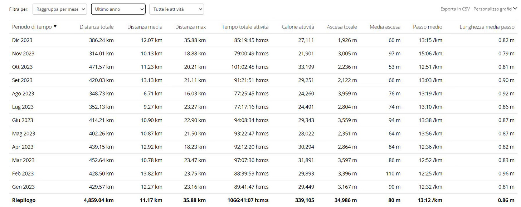The image size is (521, 207).
Task: Open the 'Raggruppa per mese' dropdown
Action: [x=60, y=9]
